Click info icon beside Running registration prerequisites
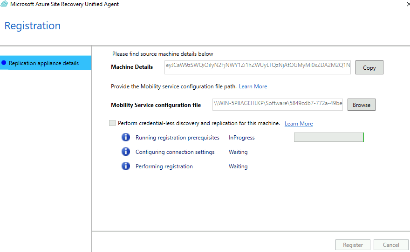The image size is (410, 252). 126,137
